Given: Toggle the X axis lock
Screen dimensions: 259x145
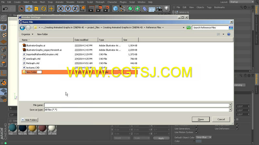Looking at the screenshot, I should (x=61, y=9).
